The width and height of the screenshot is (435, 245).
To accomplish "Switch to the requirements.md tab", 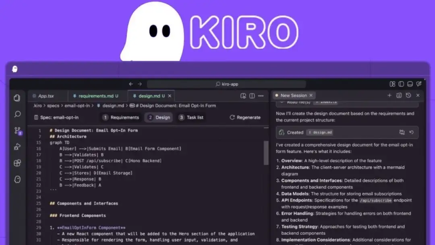I will (95, 96).
